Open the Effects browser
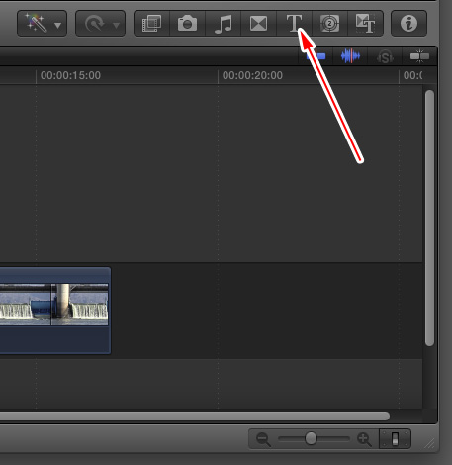Screen dimensions: 452x465 pyautogui.click(x=151, y=24)
